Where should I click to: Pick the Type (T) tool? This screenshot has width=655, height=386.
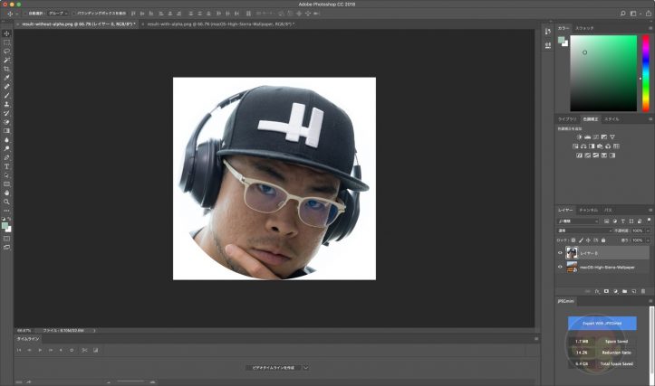pyautogui.click(x=7, y=166)
